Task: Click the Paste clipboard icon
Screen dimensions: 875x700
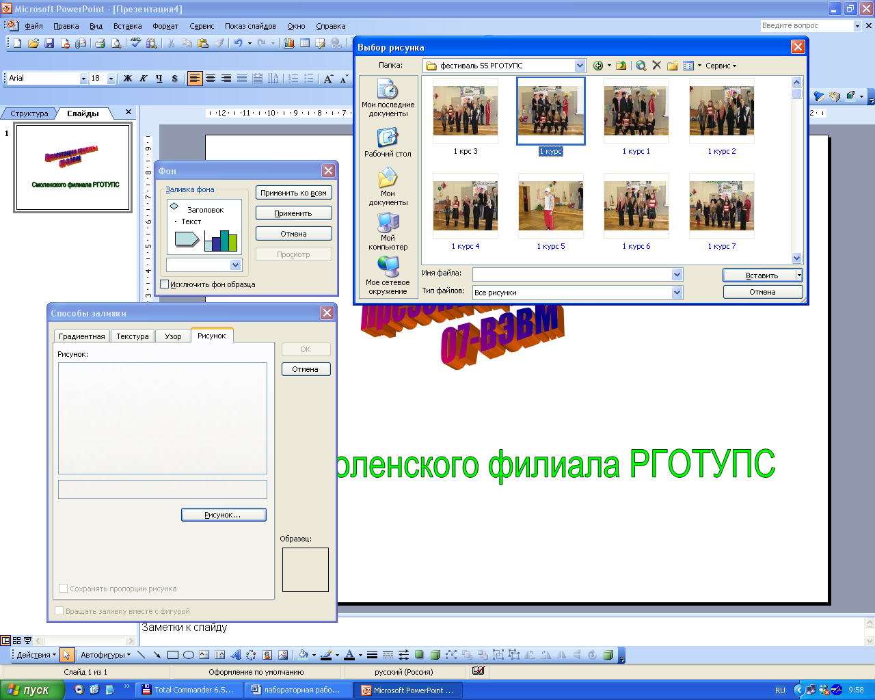Action: (202, 43)
